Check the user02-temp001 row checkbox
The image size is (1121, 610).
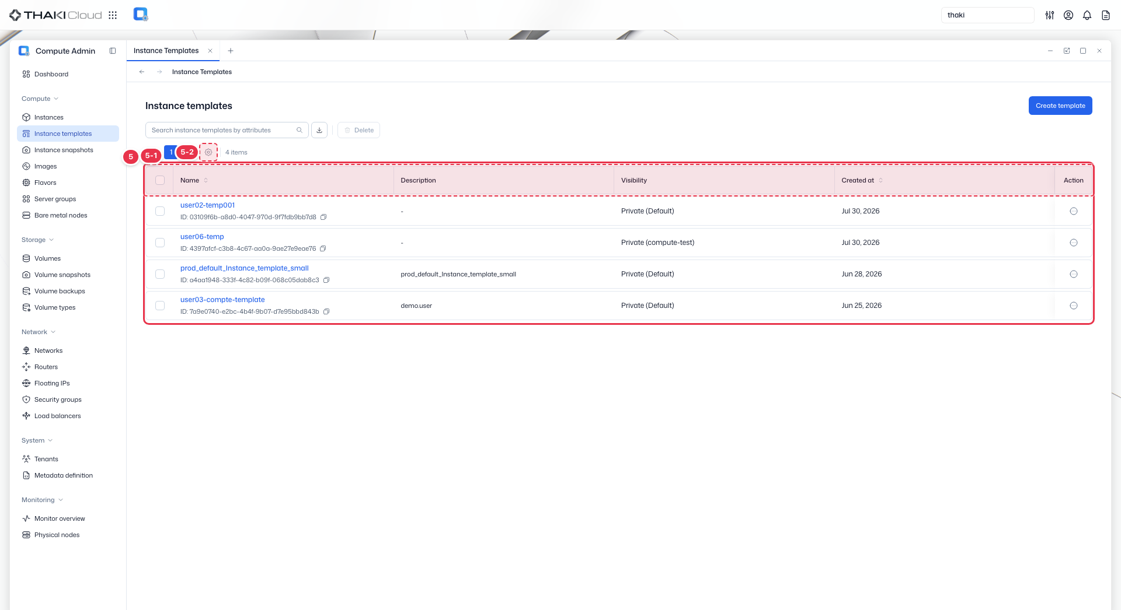(x=160, y=211)
